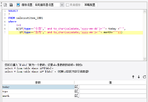Viewport: 148px width, 102px height.
Task: Move parameter up with up arrow icon
Action: pos(133,77)
